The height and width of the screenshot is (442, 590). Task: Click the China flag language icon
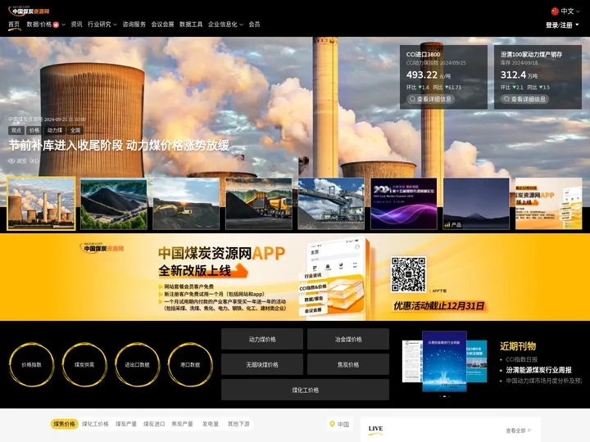[555, 11]
